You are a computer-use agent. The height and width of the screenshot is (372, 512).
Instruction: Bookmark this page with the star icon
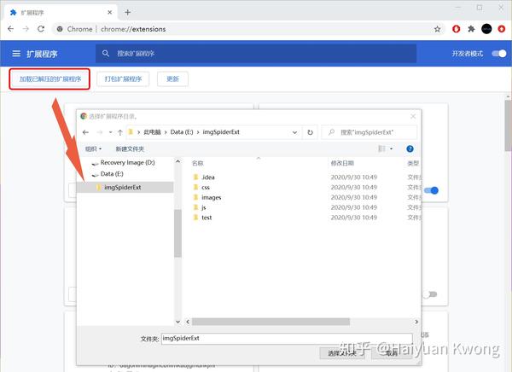pyautogui.click(x=437, y=29)
